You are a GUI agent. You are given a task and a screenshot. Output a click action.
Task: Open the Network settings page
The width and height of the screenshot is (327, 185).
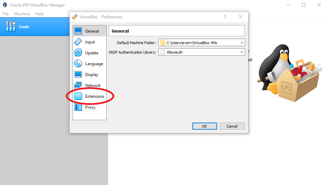[90, 85]
